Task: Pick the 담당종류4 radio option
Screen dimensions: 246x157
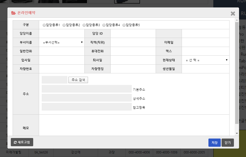Action: coord(104,25)
